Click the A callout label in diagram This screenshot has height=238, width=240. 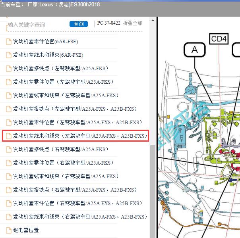click(195, 50)
